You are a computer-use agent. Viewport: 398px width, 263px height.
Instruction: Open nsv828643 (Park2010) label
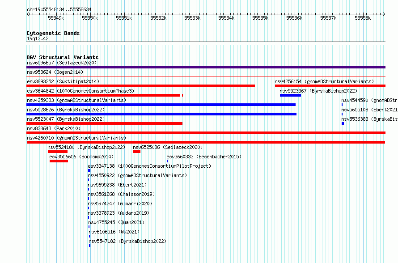point(54,128)
